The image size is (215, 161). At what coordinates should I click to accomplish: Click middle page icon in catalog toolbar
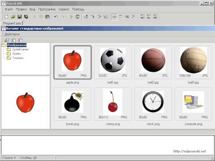click(x=13, y=40)
